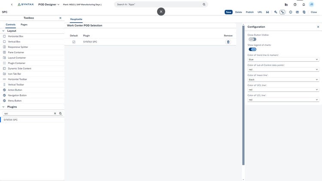Open the notifications bell
Screen dimensions: 322x181
(304, 5)
